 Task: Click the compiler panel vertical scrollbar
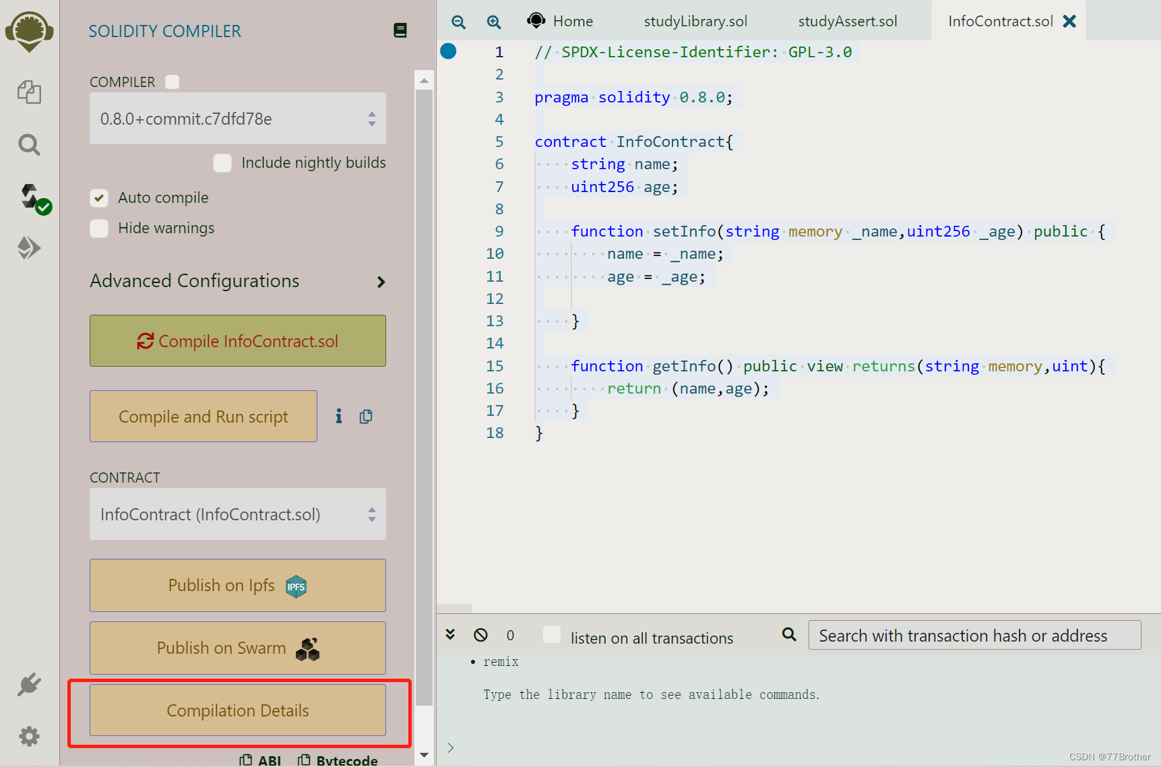click(424, 398)
